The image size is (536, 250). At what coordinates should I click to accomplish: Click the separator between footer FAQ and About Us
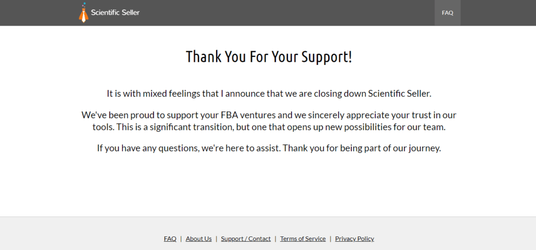point(181,238)
